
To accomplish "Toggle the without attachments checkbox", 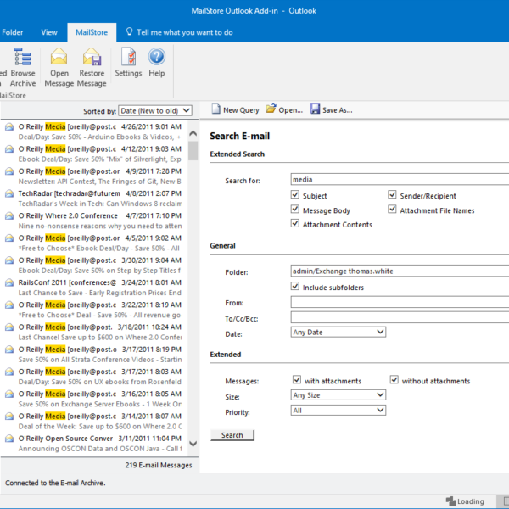I will [394, 380].
